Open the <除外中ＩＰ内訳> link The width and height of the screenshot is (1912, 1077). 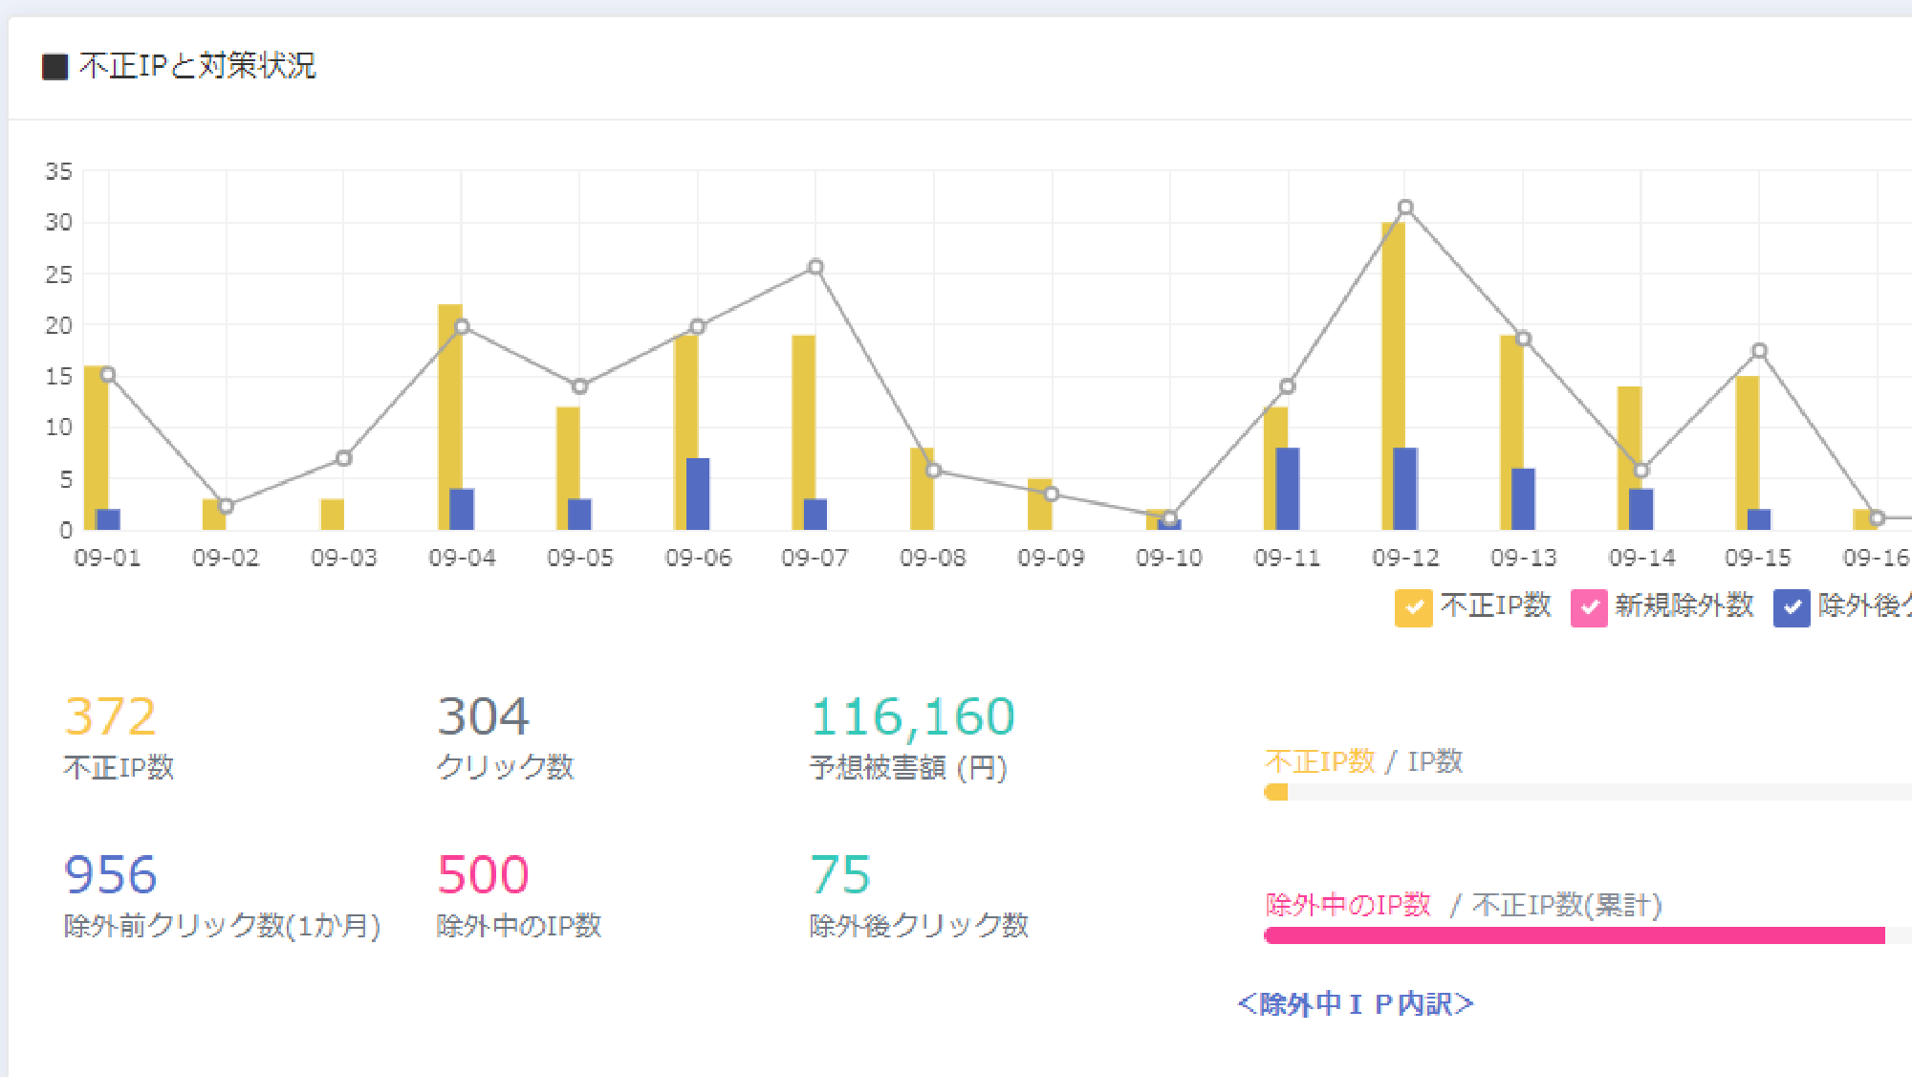[1356, 1004]
